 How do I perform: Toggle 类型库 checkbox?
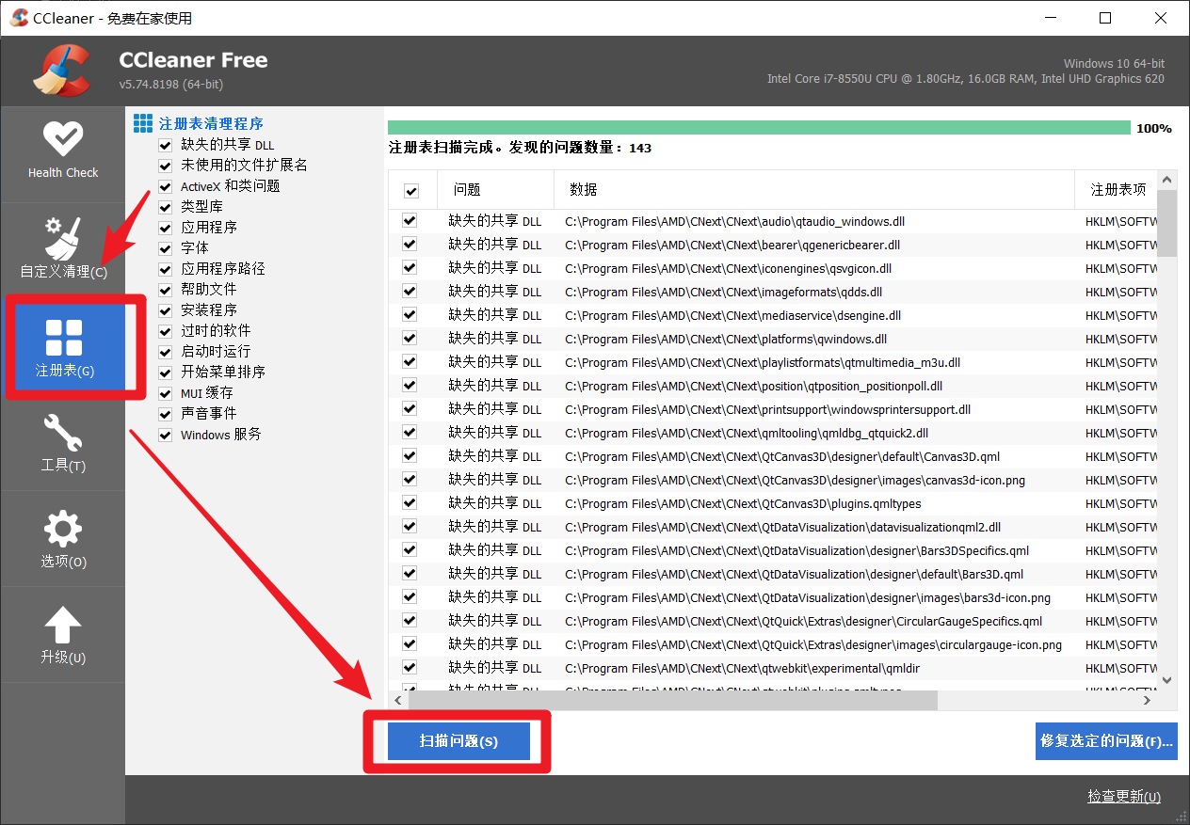coord(166,207)
